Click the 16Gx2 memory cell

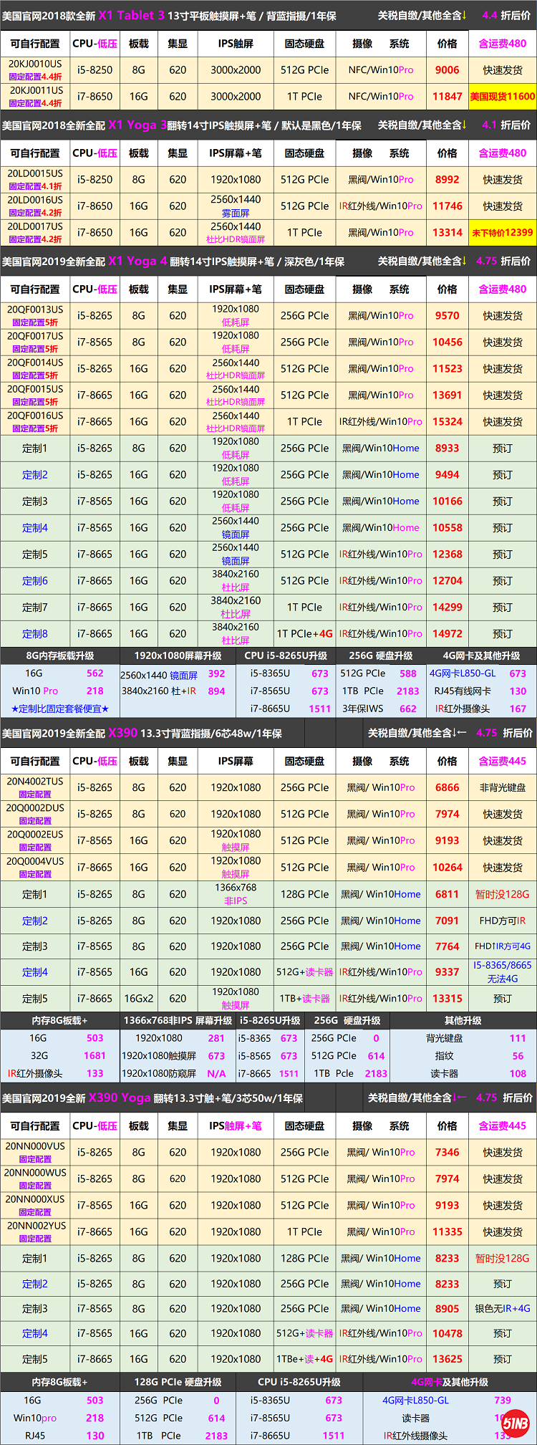[x=139, y=998]
